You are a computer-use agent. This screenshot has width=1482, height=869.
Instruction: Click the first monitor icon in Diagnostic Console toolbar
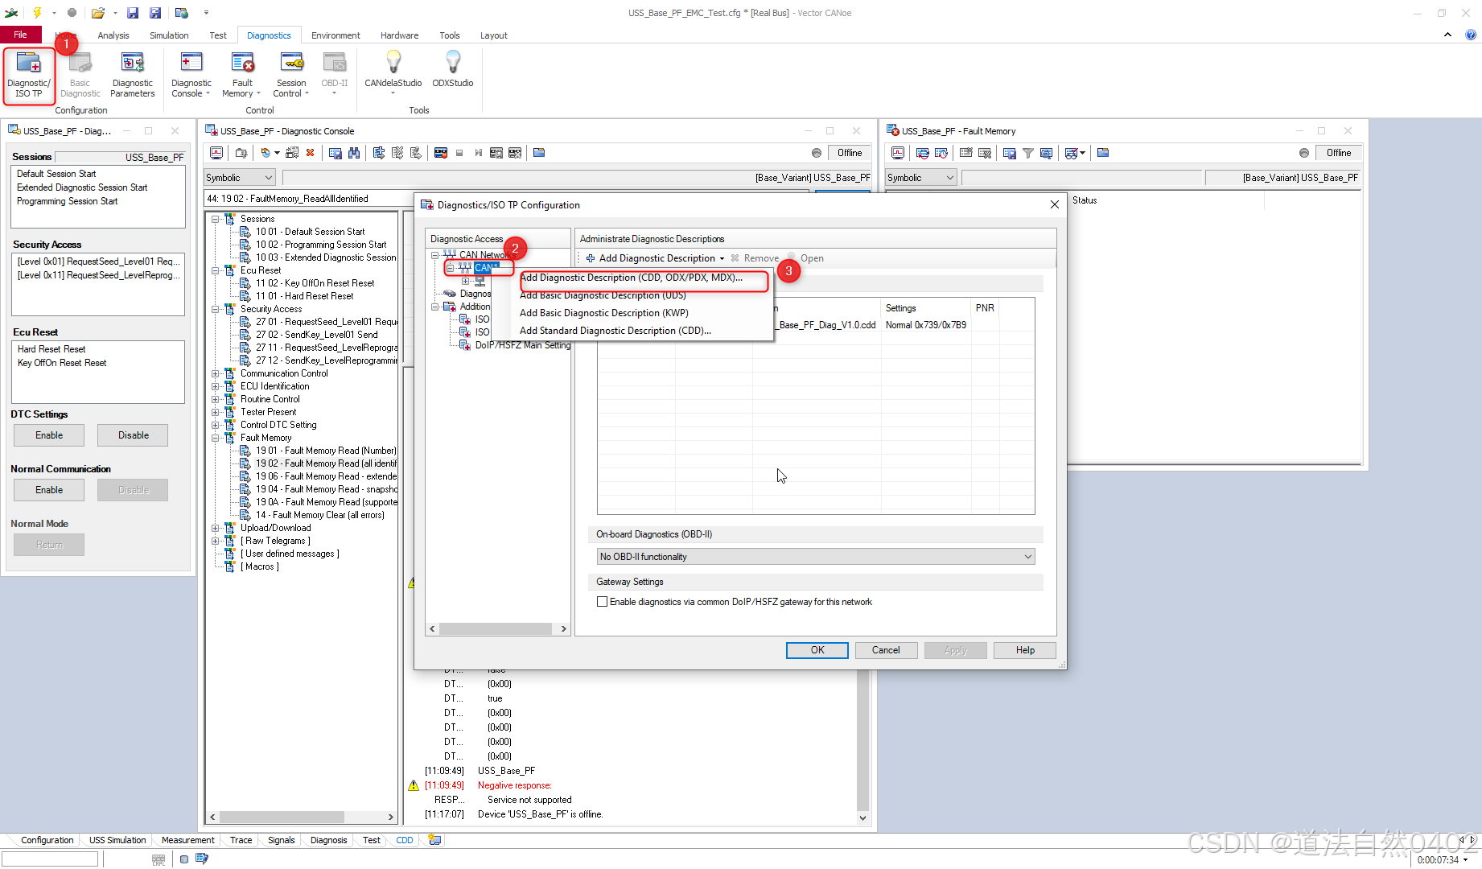216,153
